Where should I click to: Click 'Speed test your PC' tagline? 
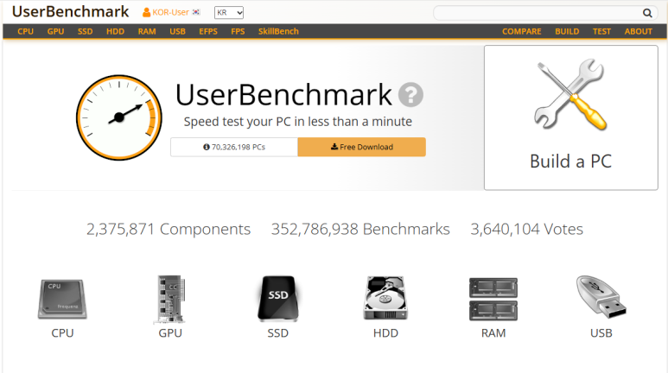[x=298, y=122]
